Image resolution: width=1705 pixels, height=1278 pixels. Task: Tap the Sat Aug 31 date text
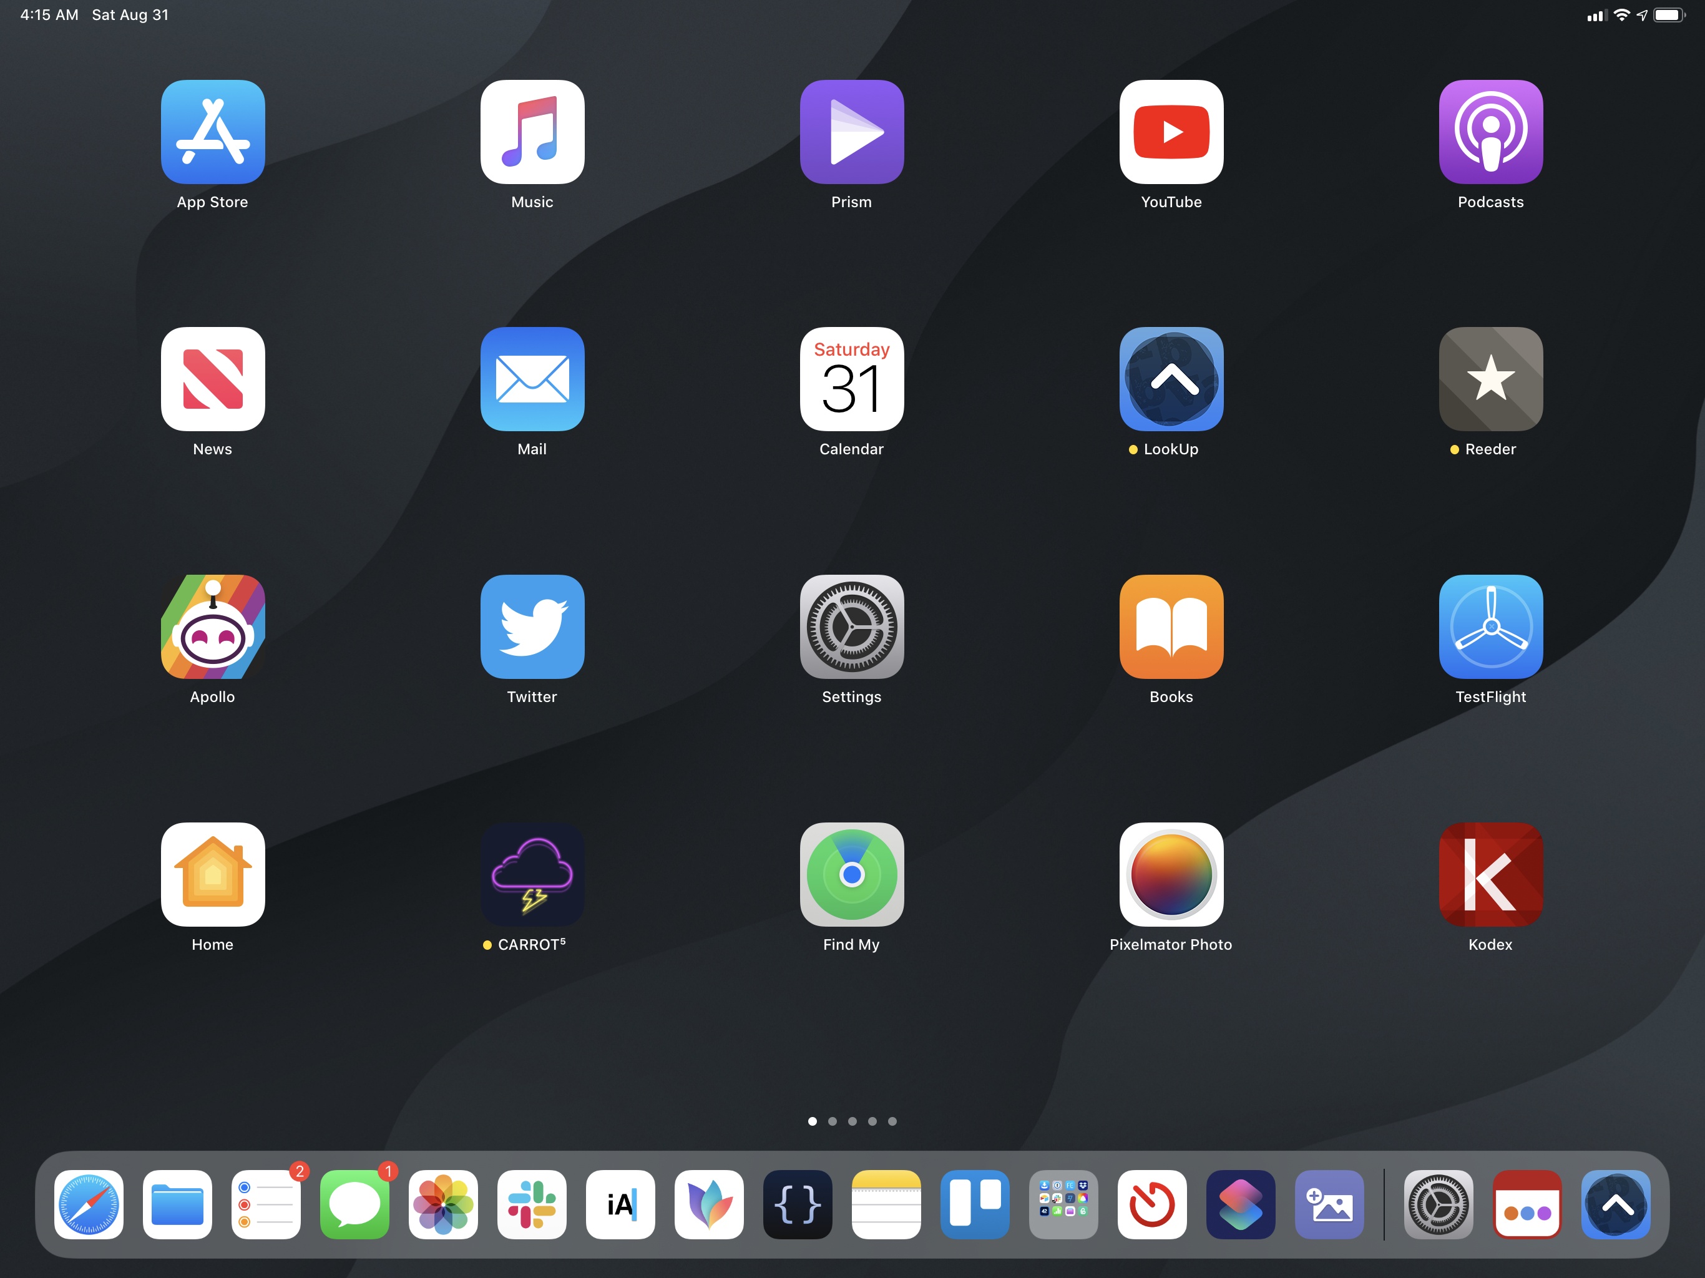coord(130,14)
